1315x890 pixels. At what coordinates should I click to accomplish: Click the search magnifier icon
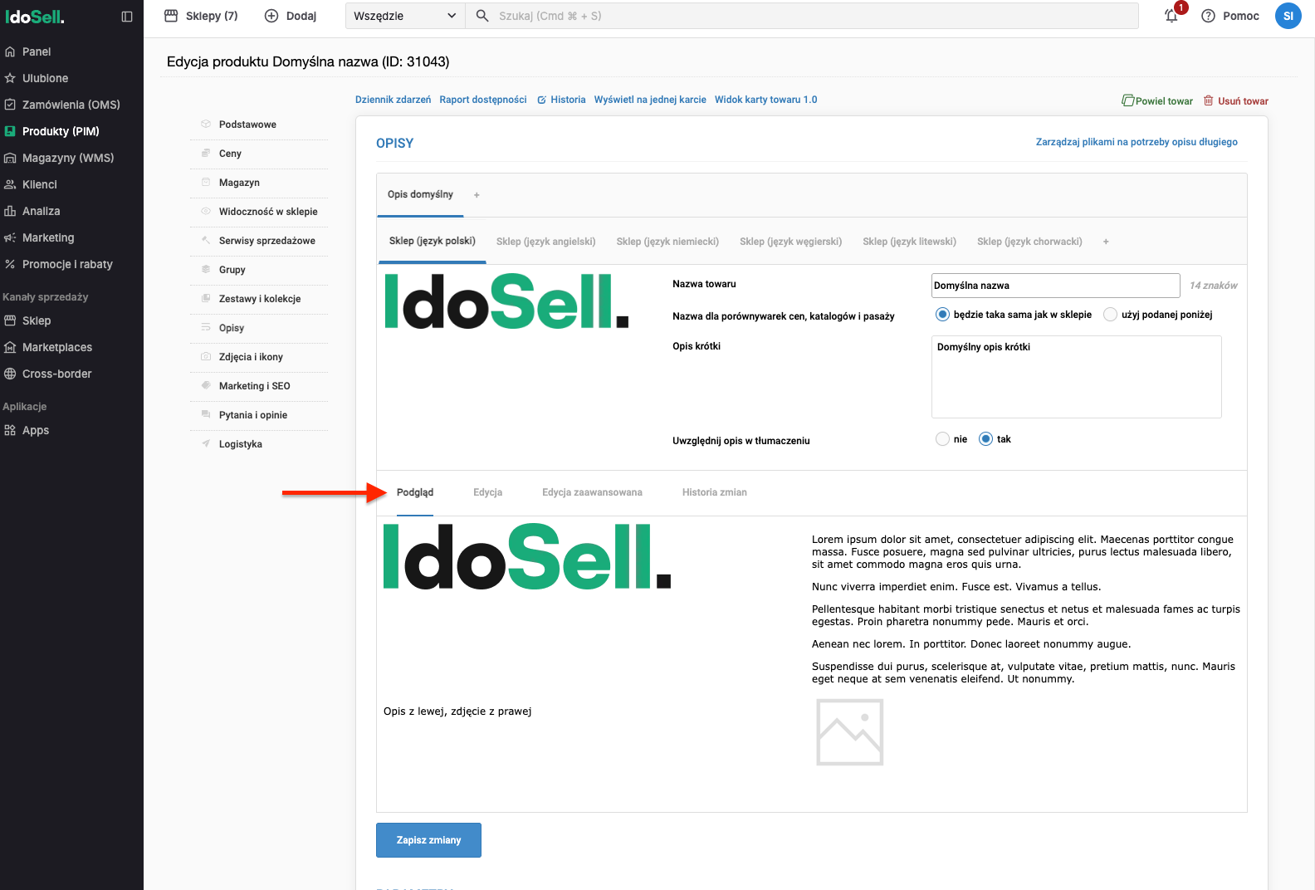point(482,16)
